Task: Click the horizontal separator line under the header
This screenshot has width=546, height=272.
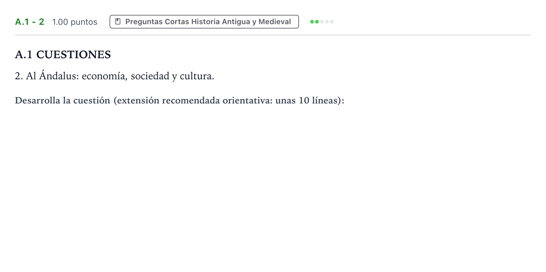Action: coord(273,35)
